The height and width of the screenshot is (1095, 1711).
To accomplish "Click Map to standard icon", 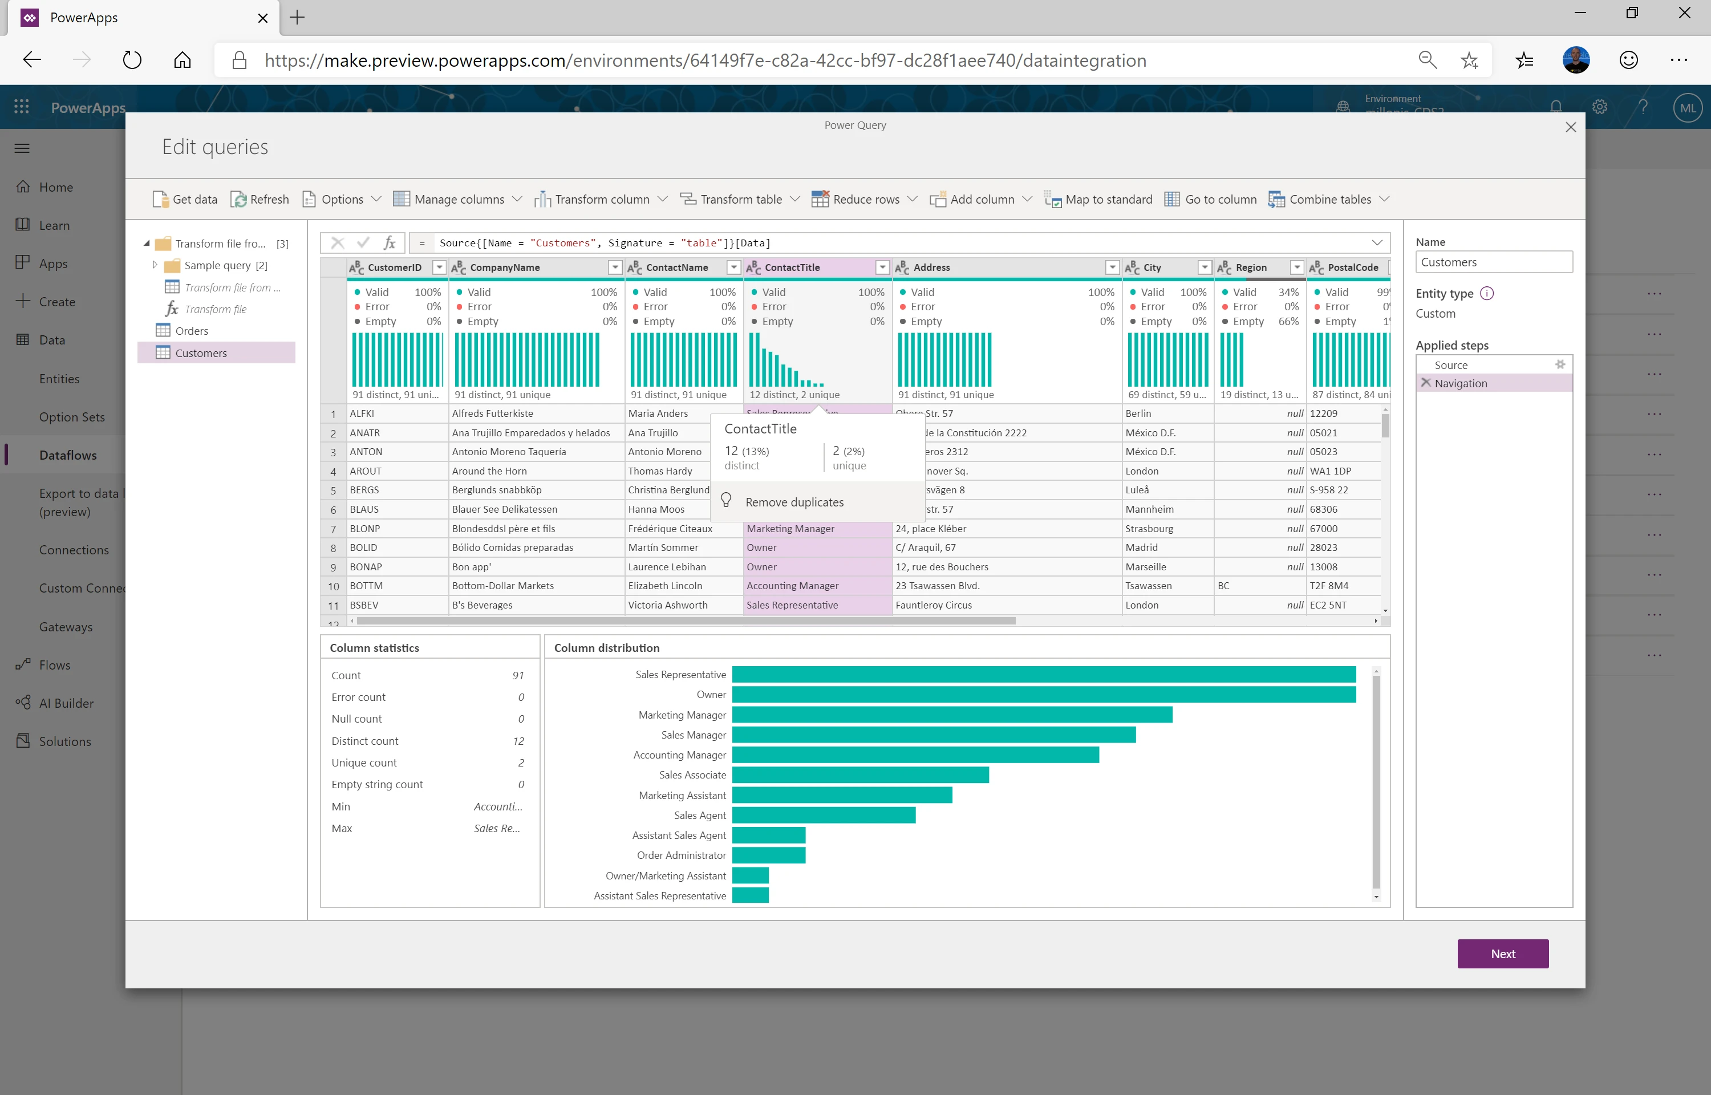I will pos(1052,199).
